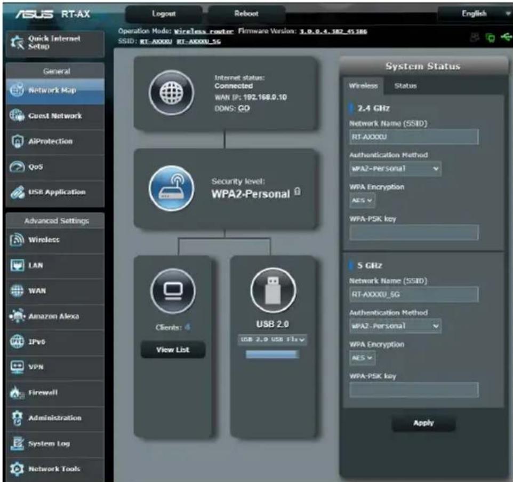Click the 5 GHz Network Name field
The width and height of the screenshot is (513, 482).
[x=414, y=294]
